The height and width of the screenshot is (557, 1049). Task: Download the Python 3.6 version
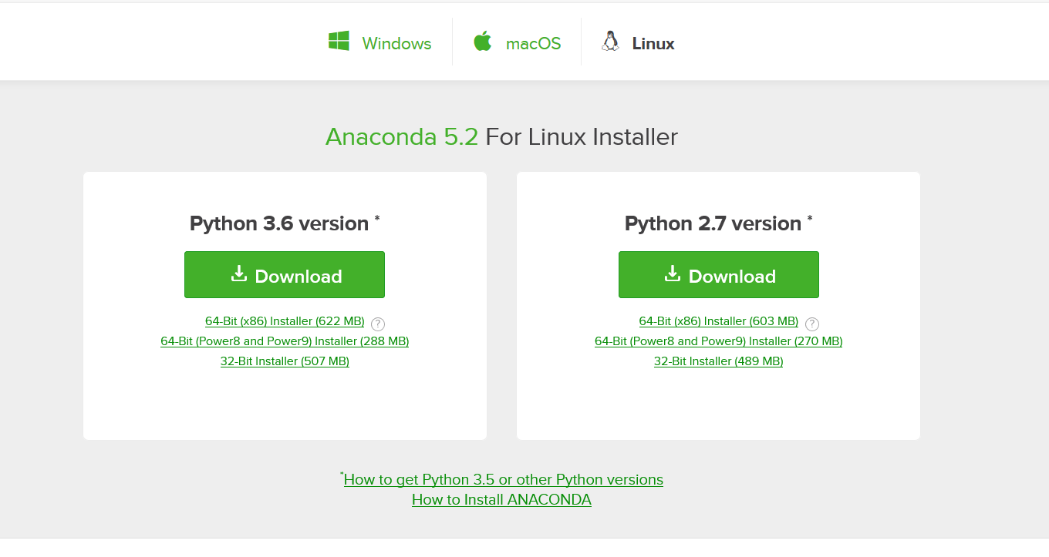click(285, 275)
